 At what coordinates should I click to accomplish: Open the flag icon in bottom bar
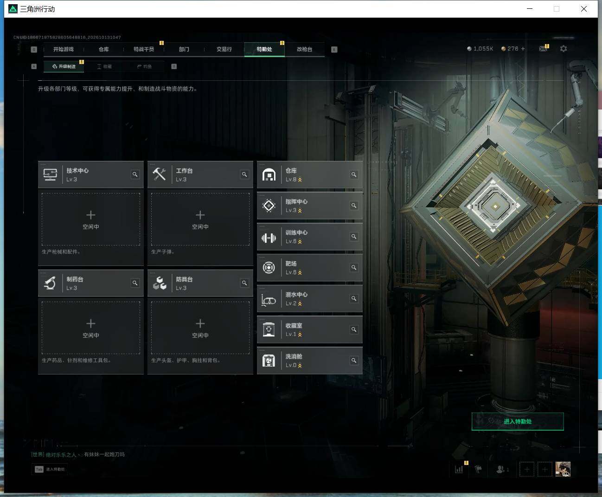pos(479,469)
